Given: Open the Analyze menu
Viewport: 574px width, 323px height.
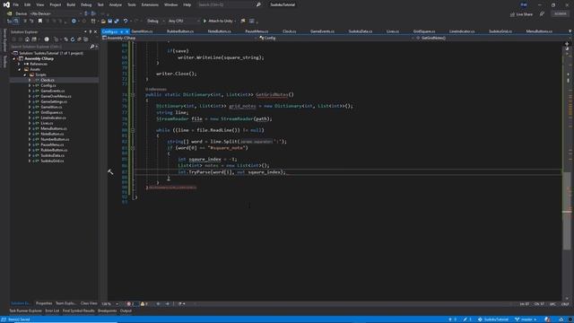Looking at the screenshot, I should point(116,4).
